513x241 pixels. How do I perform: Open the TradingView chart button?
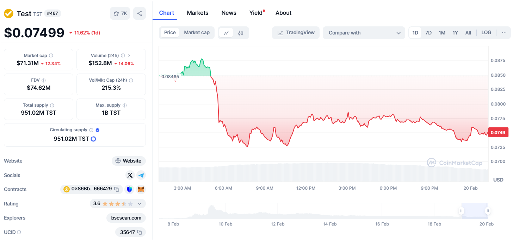click(x=296, y=33)
